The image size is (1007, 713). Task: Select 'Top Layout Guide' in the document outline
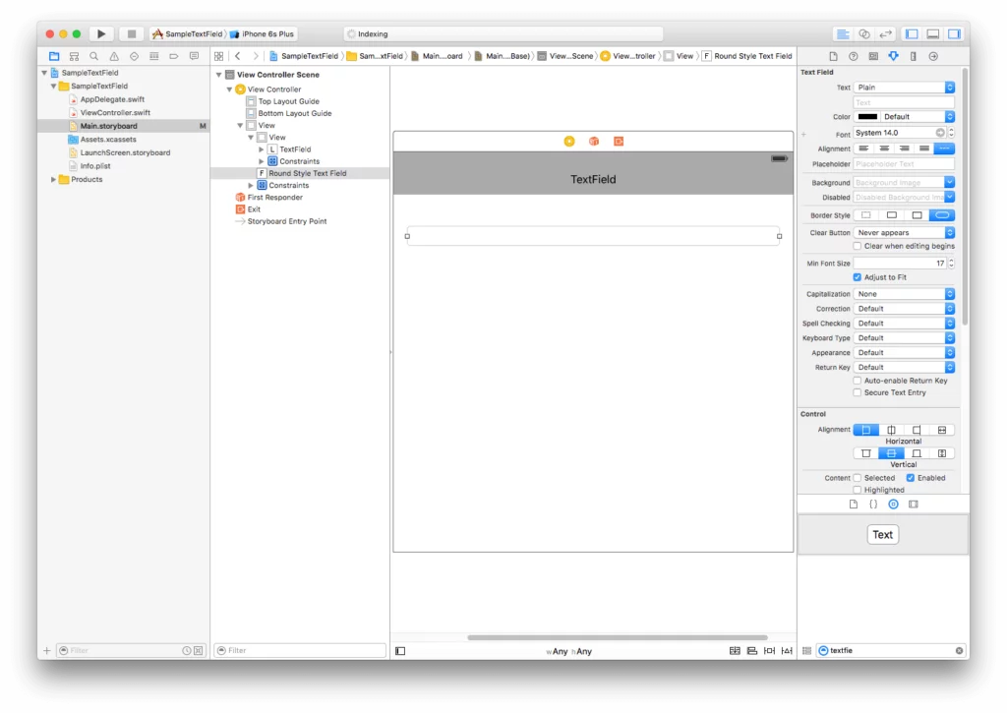pos(288,101)
